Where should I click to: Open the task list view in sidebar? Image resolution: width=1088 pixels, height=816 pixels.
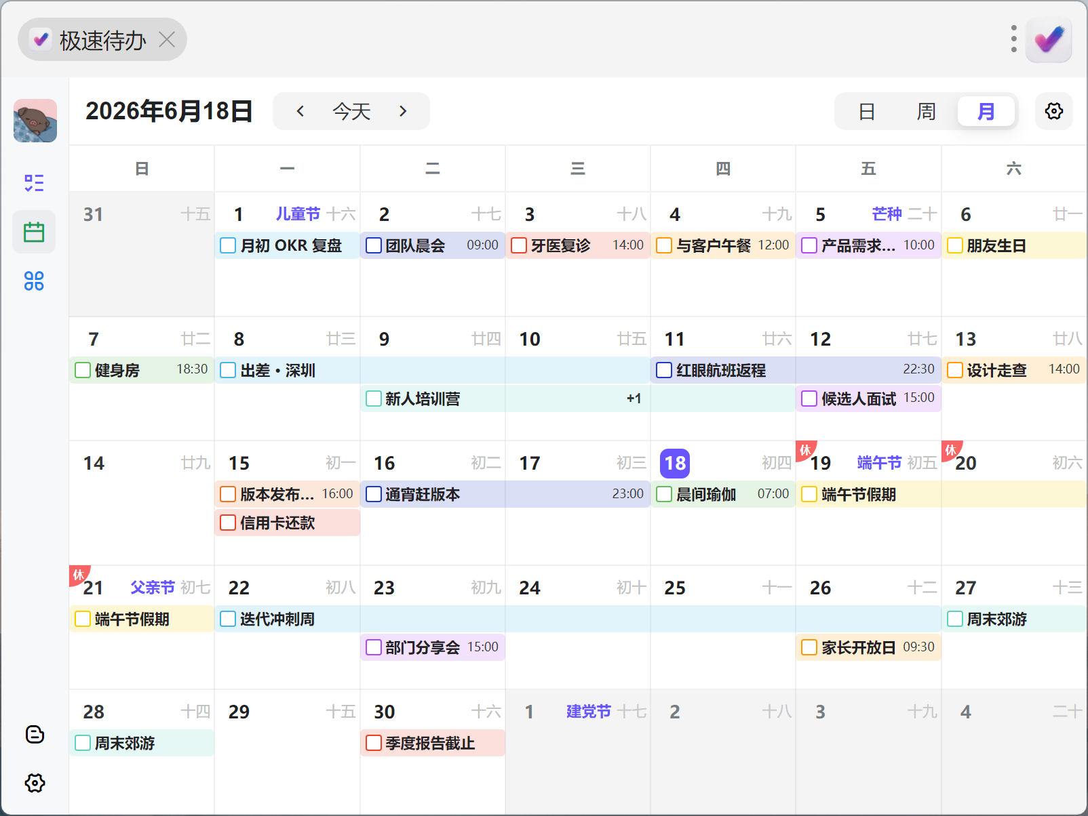pyautogui.click(x=34, y=183)
